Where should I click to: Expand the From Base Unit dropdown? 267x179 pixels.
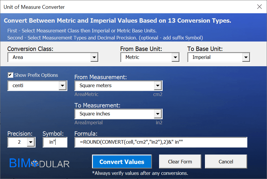(175, 57)
